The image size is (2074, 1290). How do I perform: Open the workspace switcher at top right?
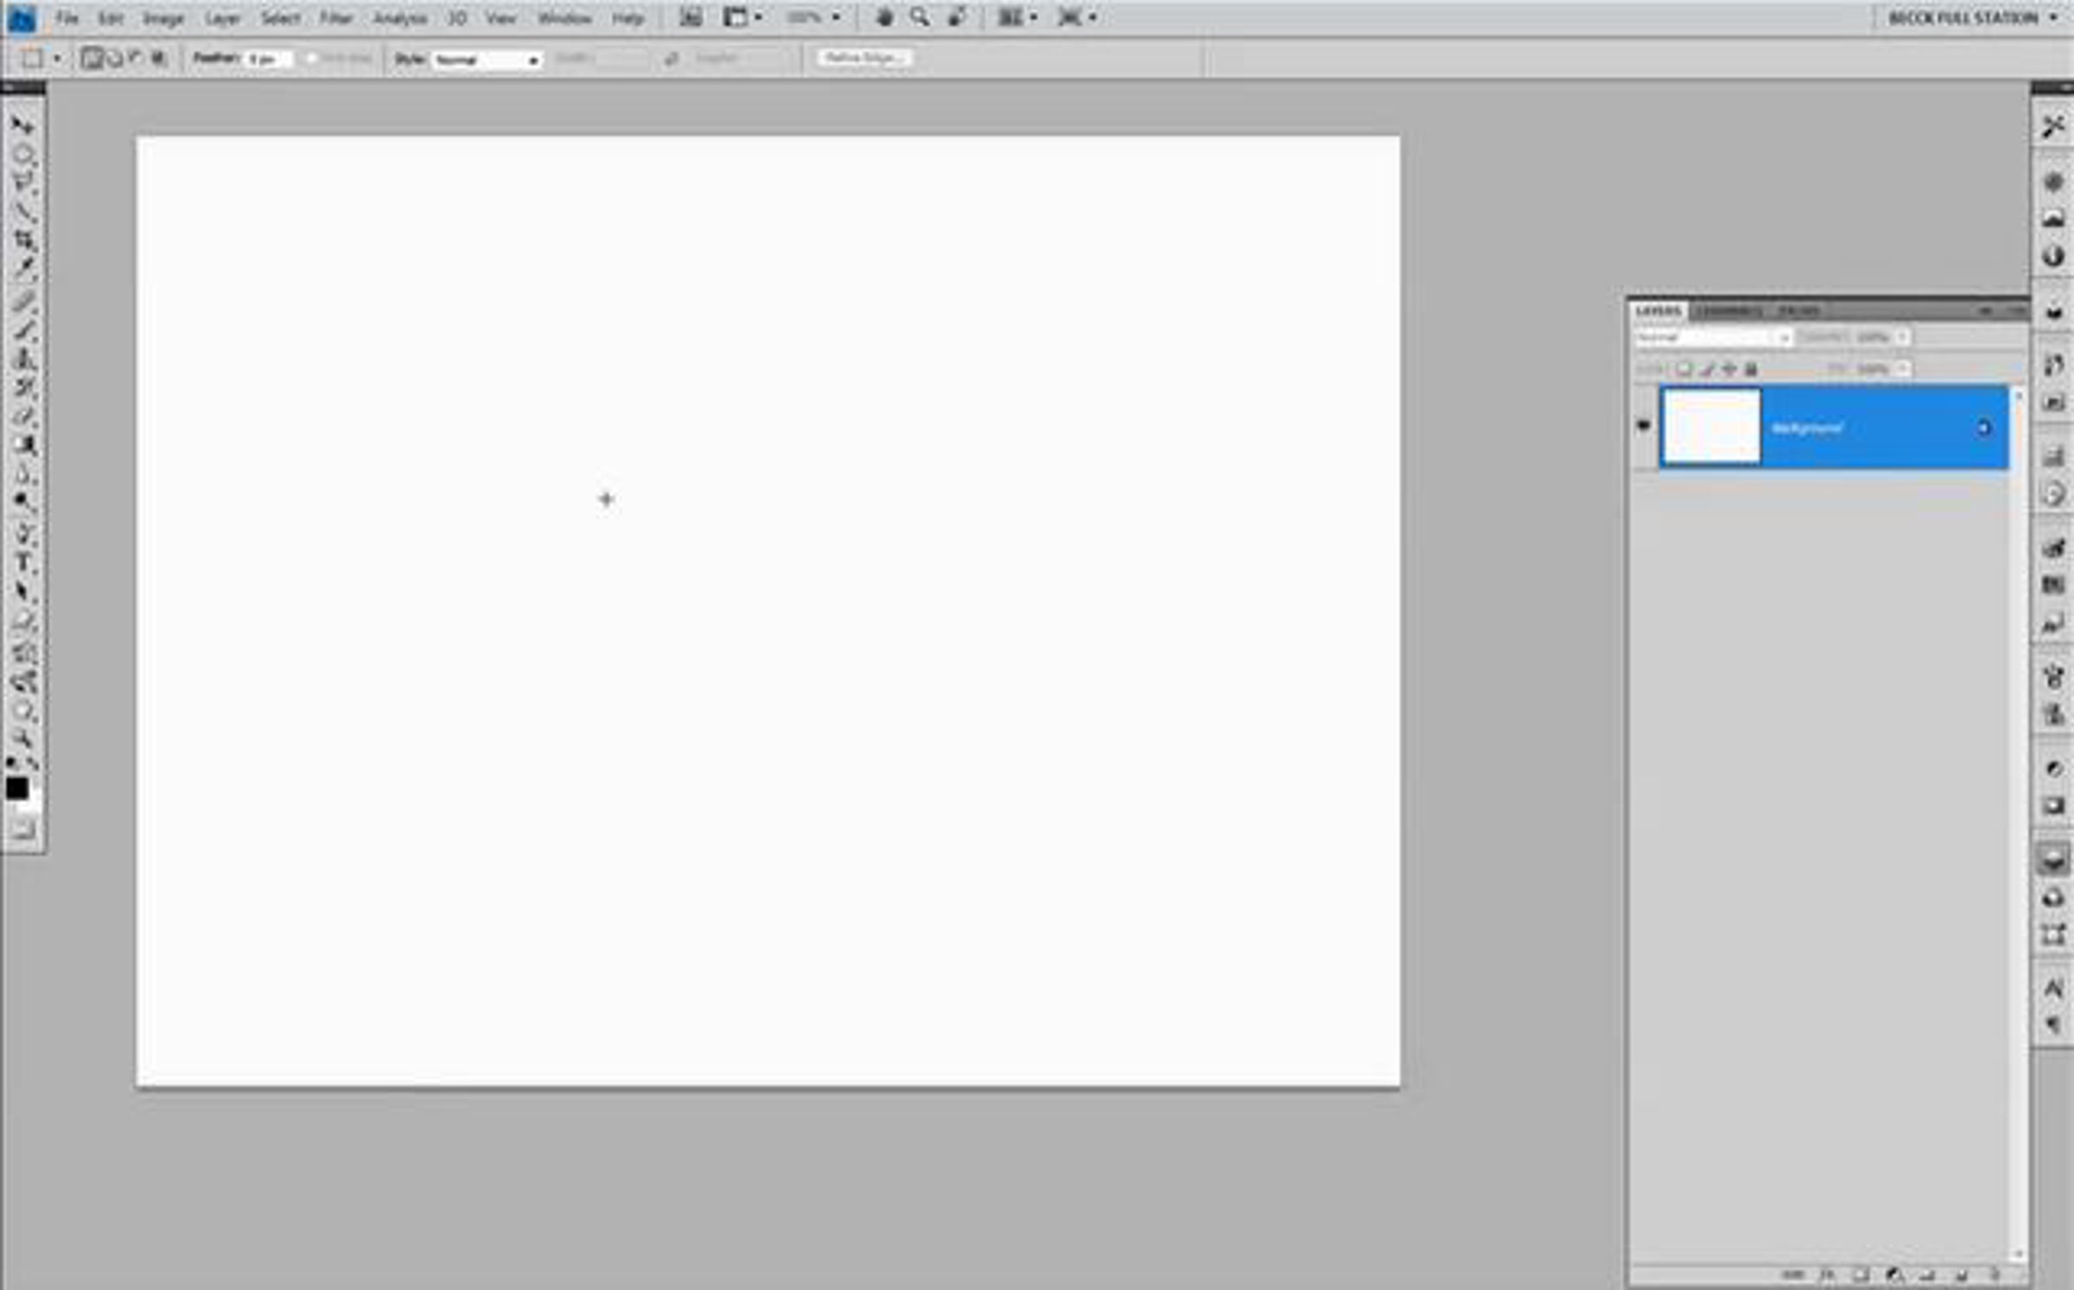coord(1970,18)
